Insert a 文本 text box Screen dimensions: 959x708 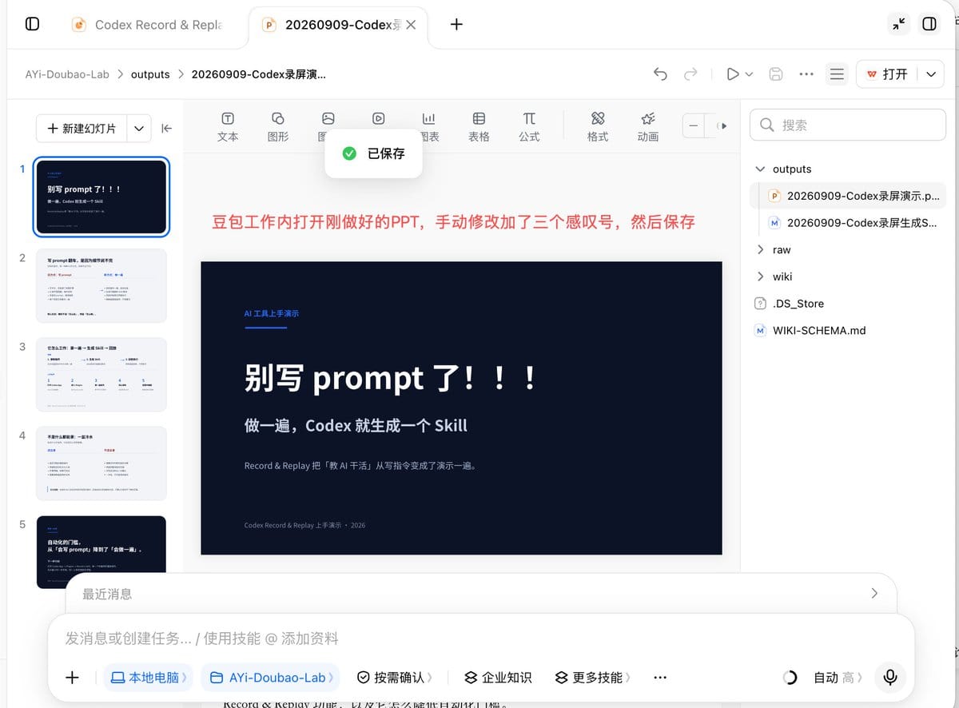[x=228, y=127]
